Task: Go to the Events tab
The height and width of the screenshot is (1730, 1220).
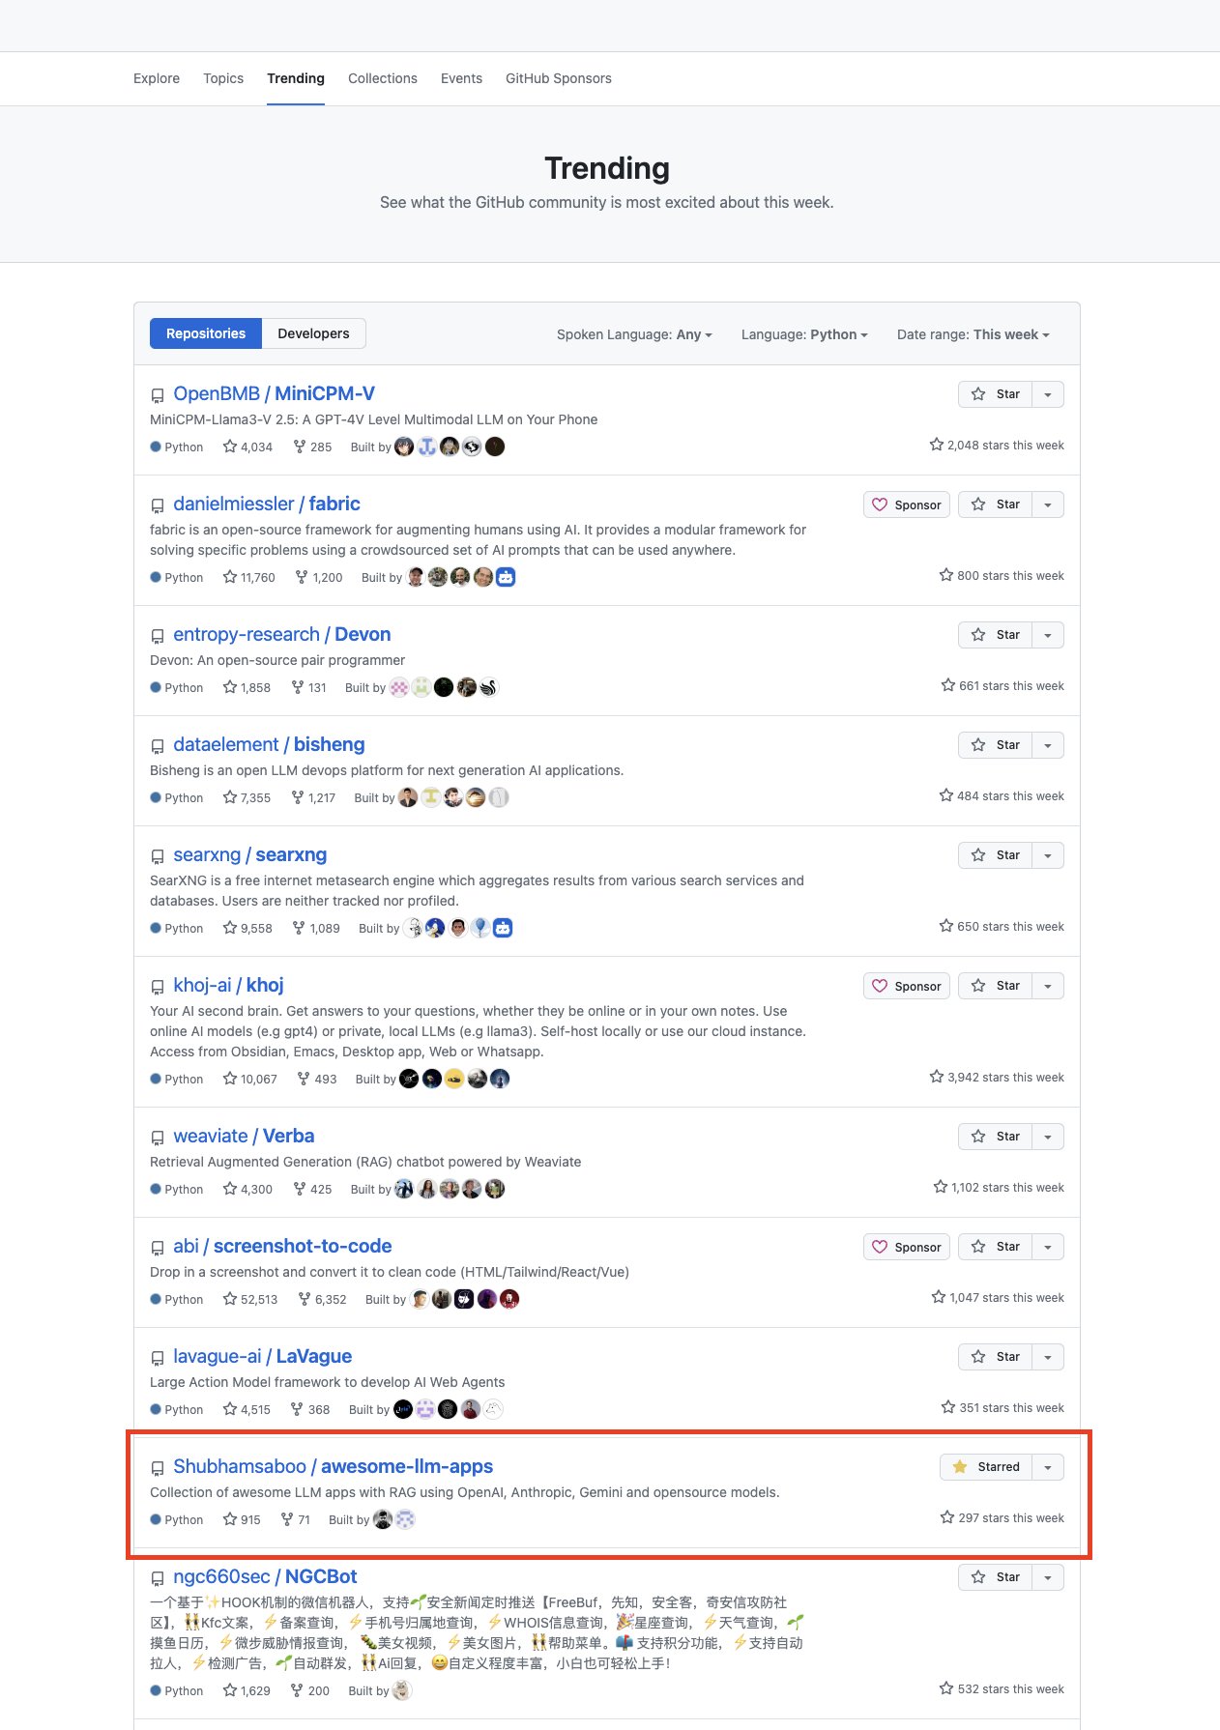Action: pyautogui.click(x=461, y=78)
